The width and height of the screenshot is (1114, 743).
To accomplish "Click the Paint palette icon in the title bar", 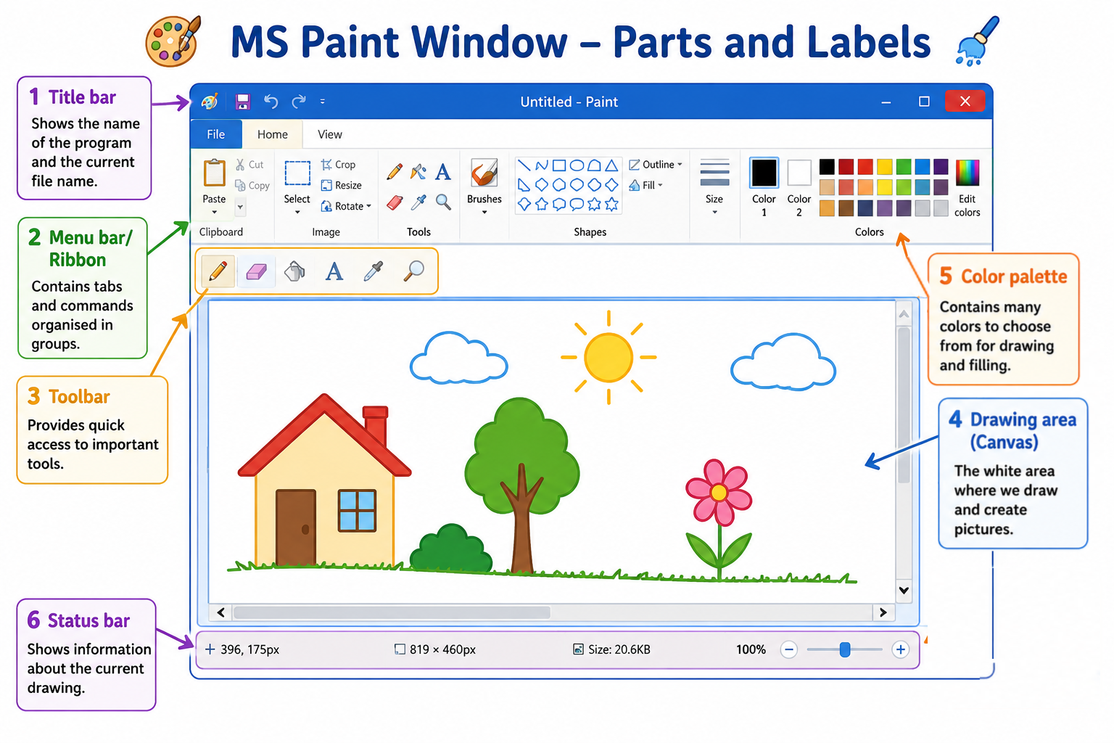I will (x=210, y=102).
